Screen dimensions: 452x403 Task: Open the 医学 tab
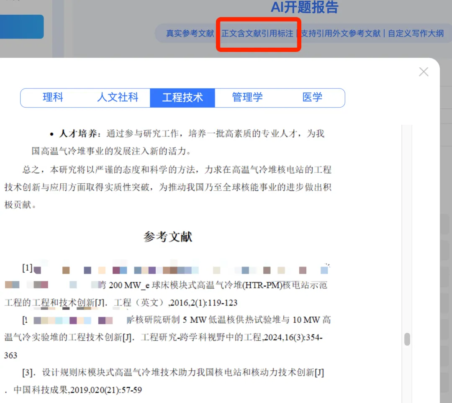tap(312, 98)
